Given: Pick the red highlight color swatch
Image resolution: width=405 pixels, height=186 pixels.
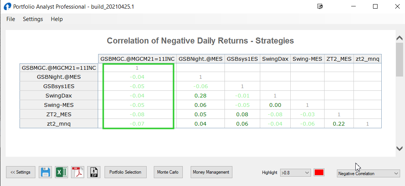Looking at the screenshot, I should 319,172.
